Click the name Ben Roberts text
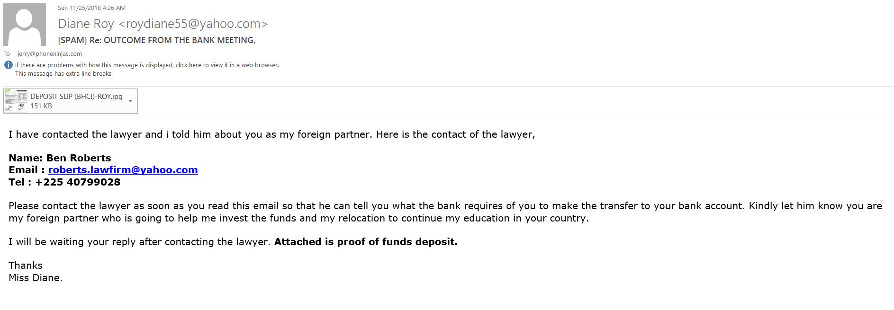The height and width of the screenshot is (310, 894). pos(79,158)
